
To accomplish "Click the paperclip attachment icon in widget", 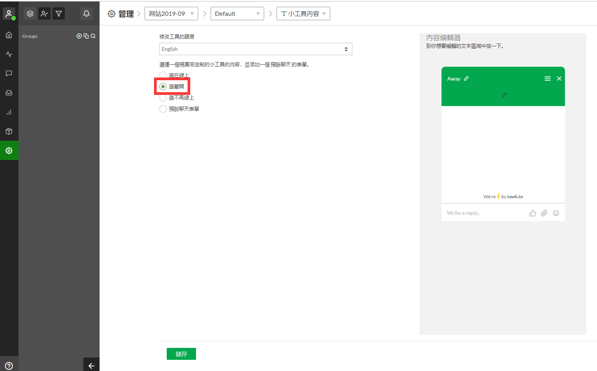I will 544,213.
